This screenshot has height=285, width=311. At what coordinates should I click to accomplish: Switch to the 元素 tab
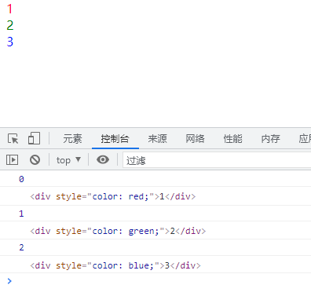(x=72, y=138)
